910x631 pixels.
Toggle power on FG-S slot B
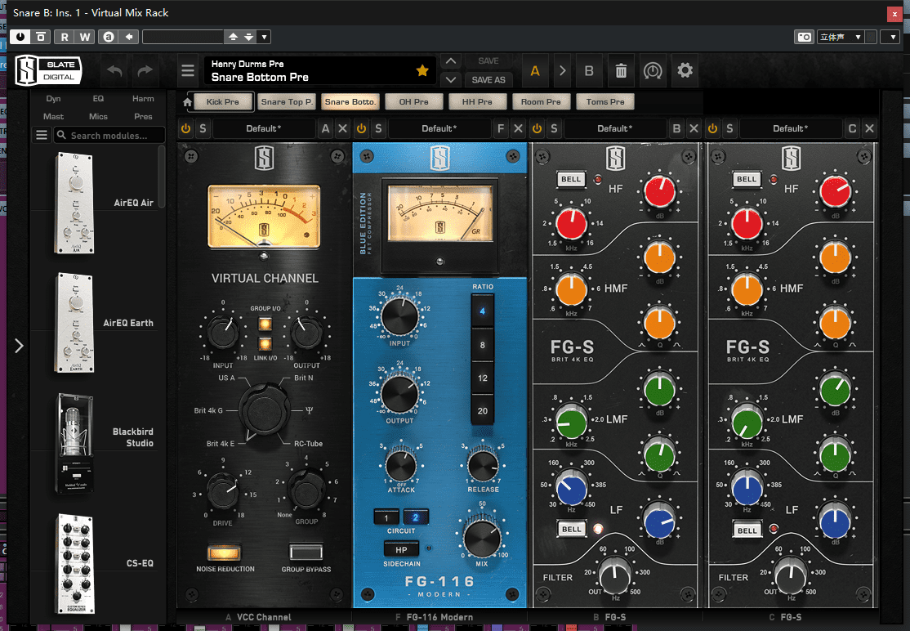click(x=537, y=128)
